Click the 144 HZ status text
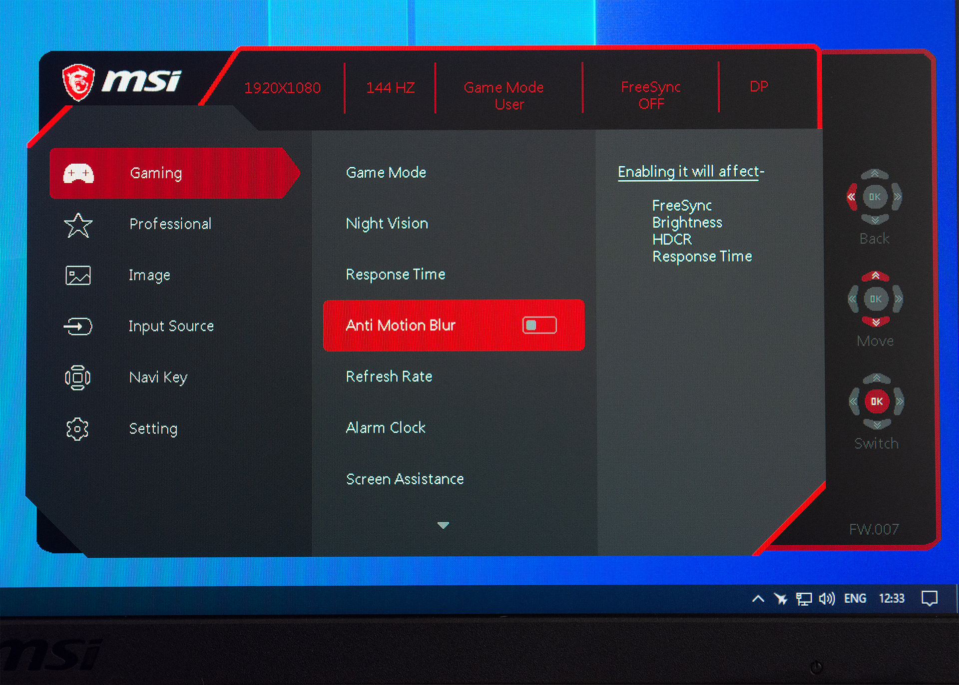The height and width of the screenshot is (685, 959). coord(390,88)
